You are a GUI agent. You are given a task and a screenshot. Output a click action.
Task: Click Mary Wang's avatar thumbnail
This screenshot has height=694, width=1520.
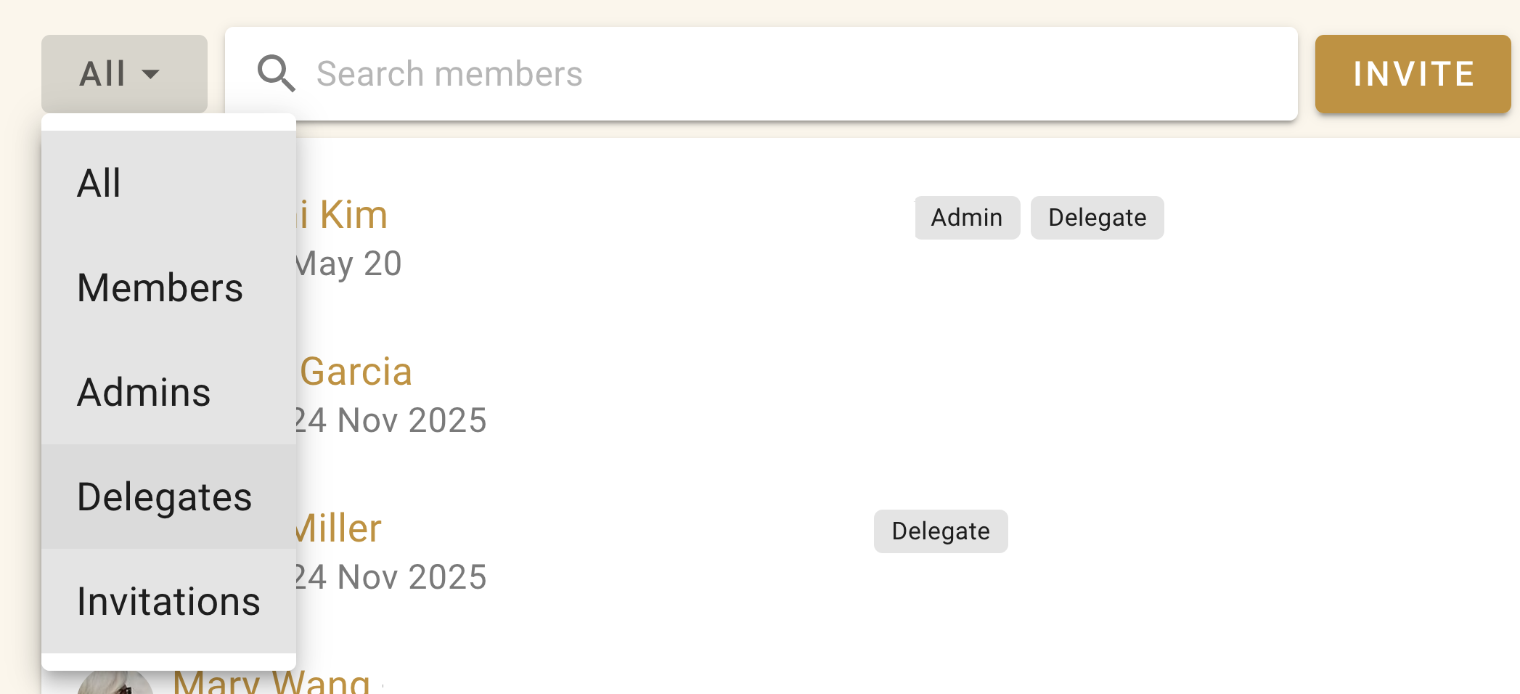coord(115,682)
